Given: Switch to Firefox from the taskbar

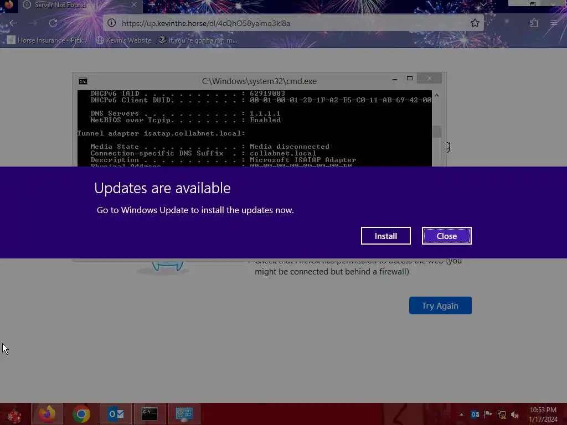Looking at the screenshot, I should (x=47, y=414).
